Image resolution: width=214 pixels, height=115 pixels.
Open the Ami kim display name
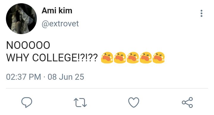tap(57, 10)
